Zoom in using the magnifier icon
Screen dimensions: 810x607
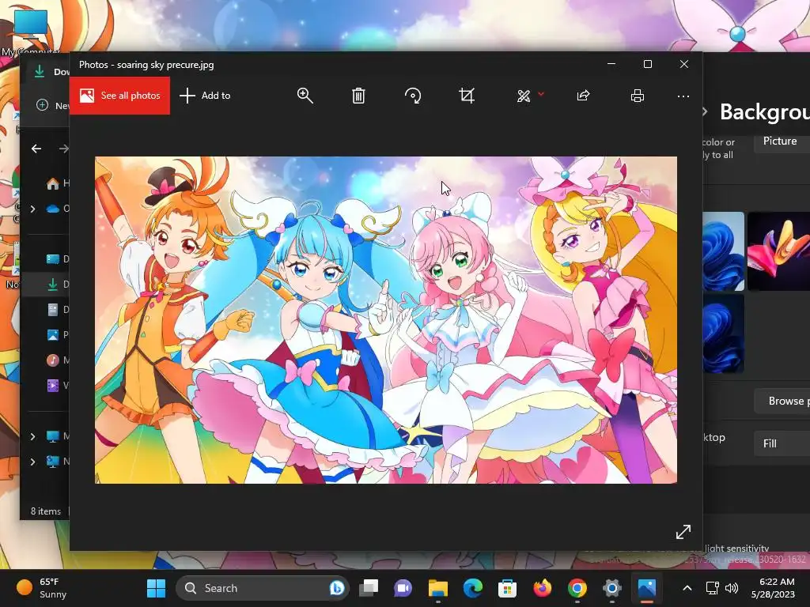click(305, 96)
